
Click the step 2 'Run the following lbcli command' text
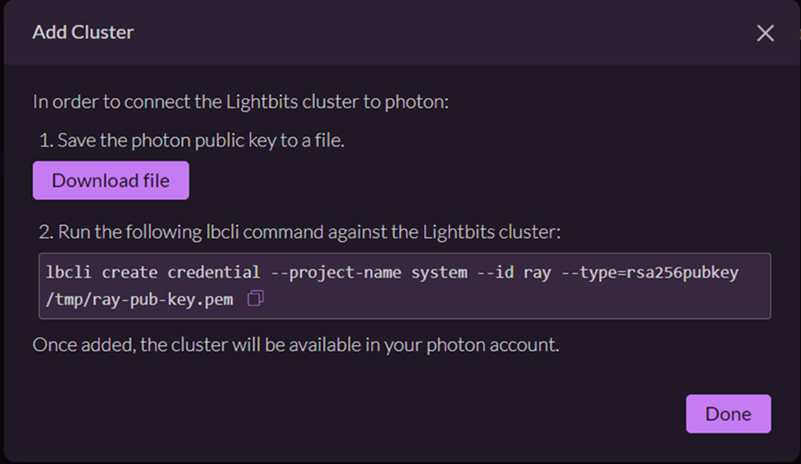coord(300,232)
